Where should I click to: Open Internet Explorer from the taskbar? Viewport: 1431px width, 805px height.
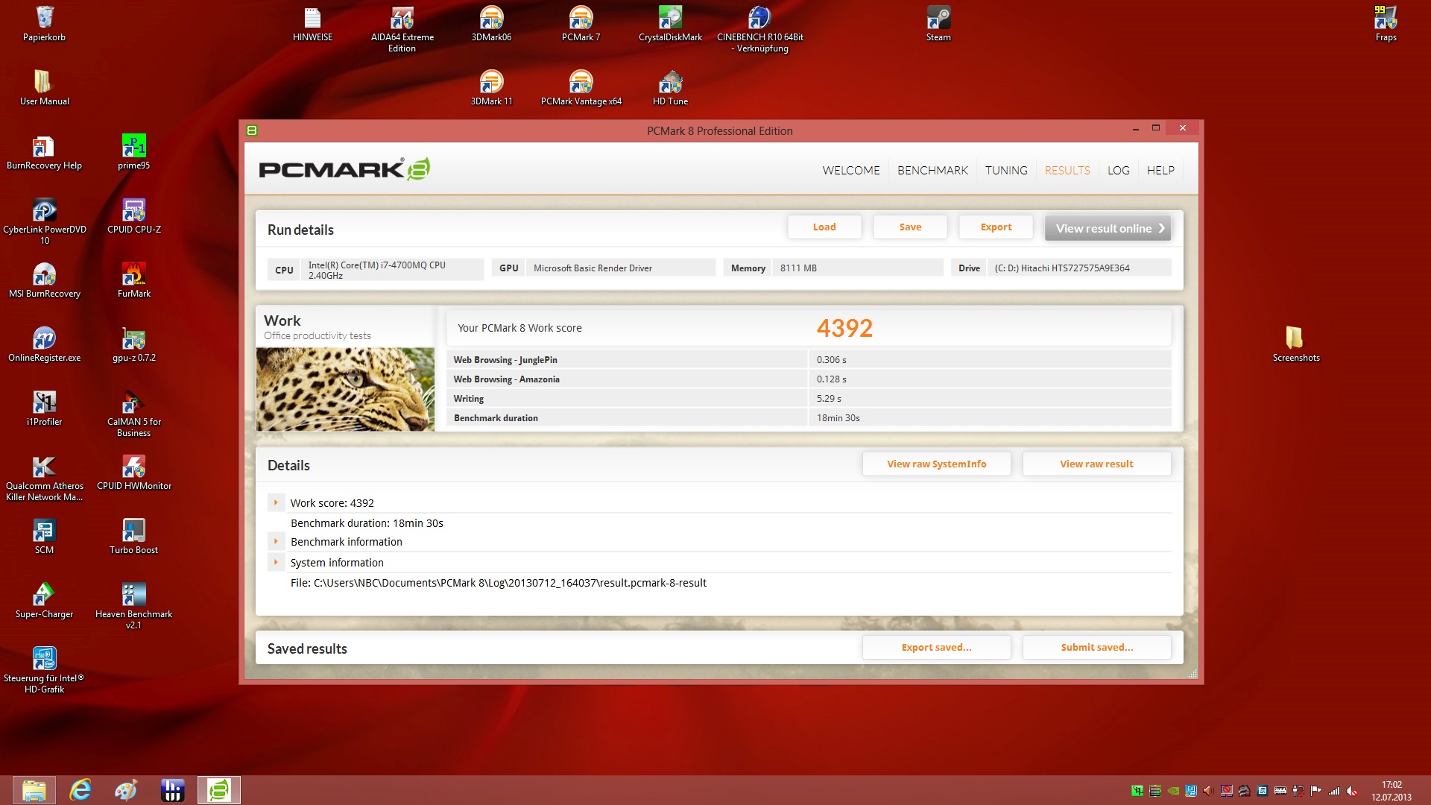click(80, 790)
